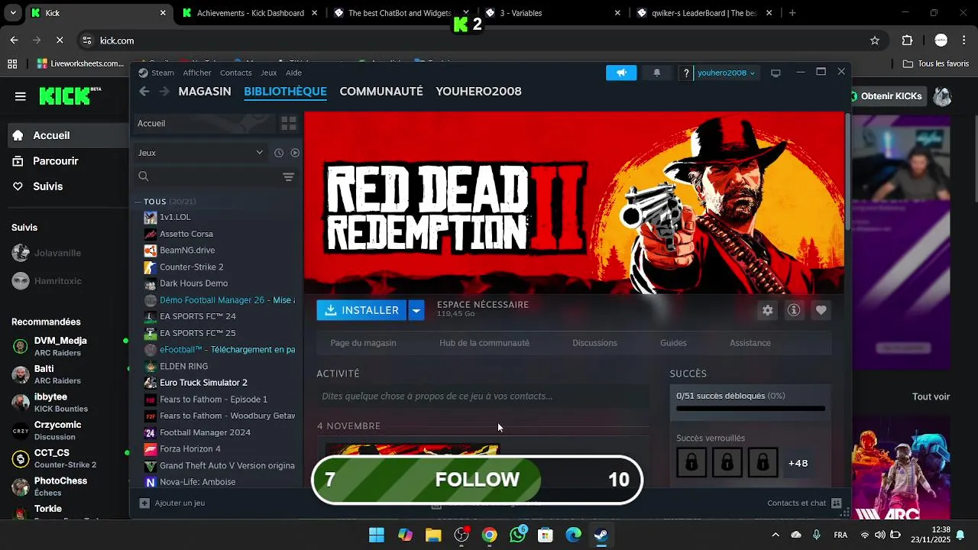
Task: Stop loading page in Chrome
Action: (60, 40)
